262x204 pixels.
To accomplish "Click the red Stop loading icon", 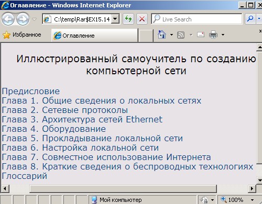I will coord(142,19).
